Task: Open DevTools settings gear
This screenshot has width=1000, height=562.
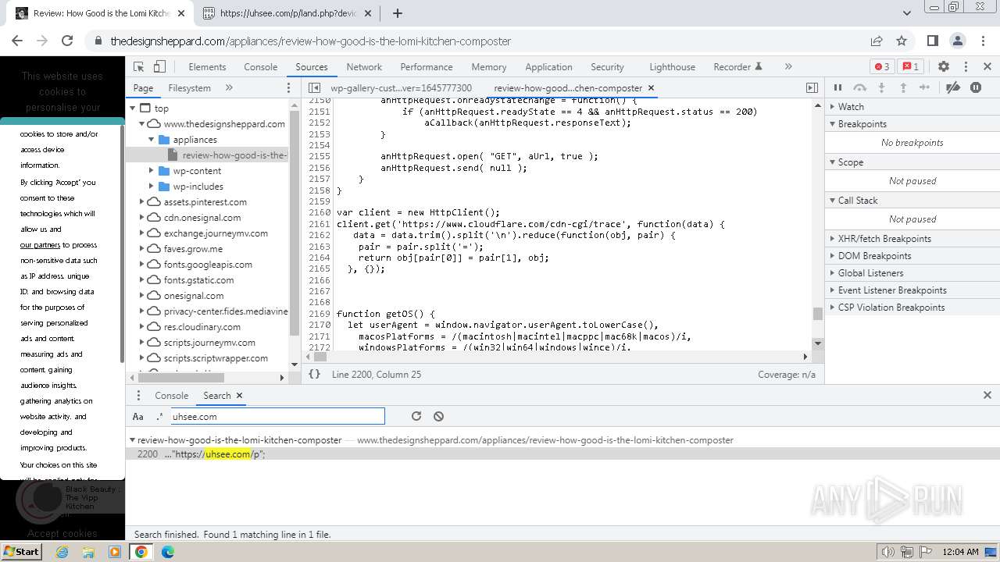Action: coord(944,67)
